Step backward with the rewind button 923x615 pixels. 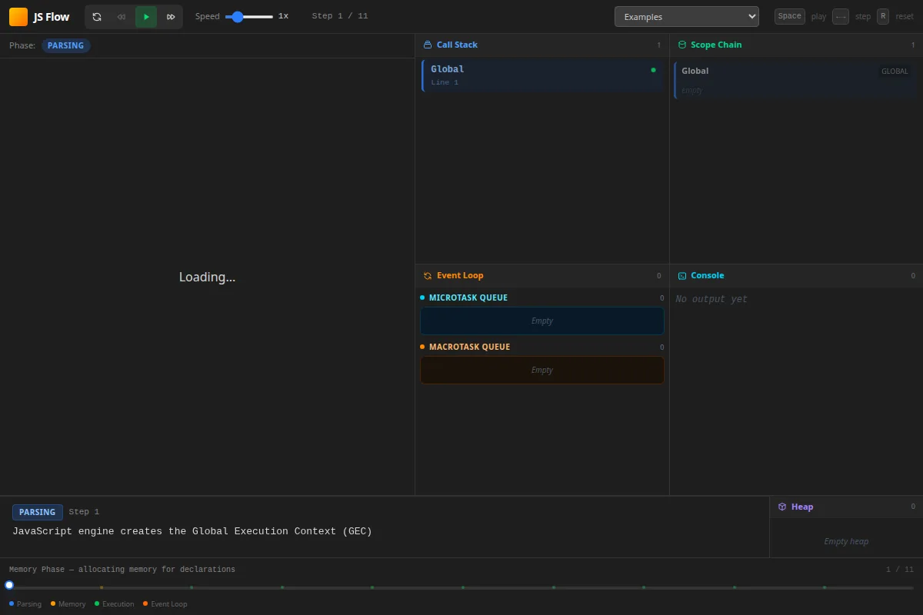122,17
